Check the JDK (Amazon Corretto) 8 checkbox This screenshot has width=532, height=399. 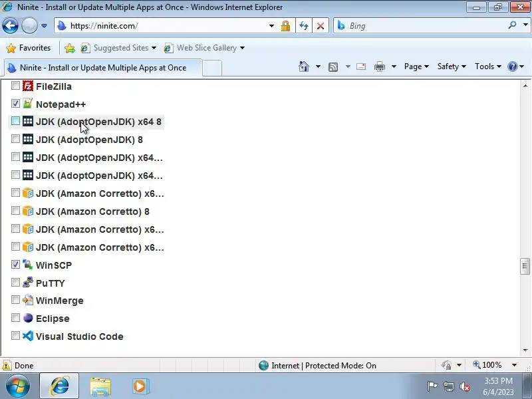click(15, 210)
